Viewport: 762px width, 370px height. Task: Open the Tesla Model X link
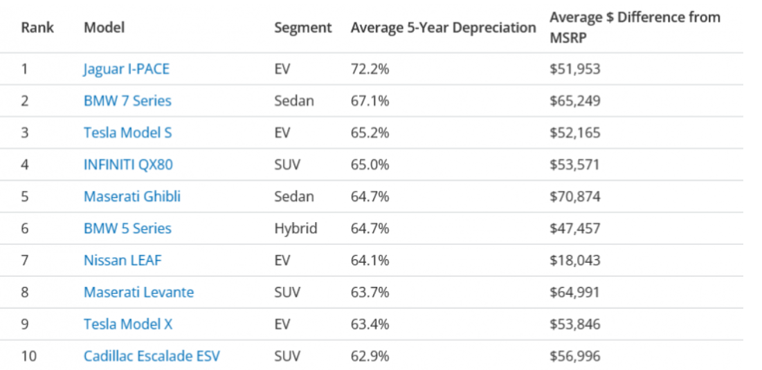click(127, 324)
